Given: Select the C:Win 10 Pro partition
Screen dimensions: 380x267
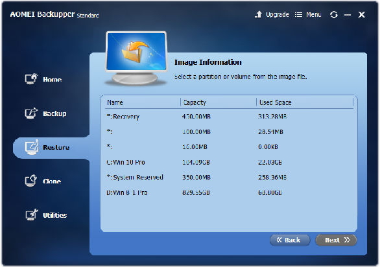Looking at the screenshot, I should click(229, 162).
